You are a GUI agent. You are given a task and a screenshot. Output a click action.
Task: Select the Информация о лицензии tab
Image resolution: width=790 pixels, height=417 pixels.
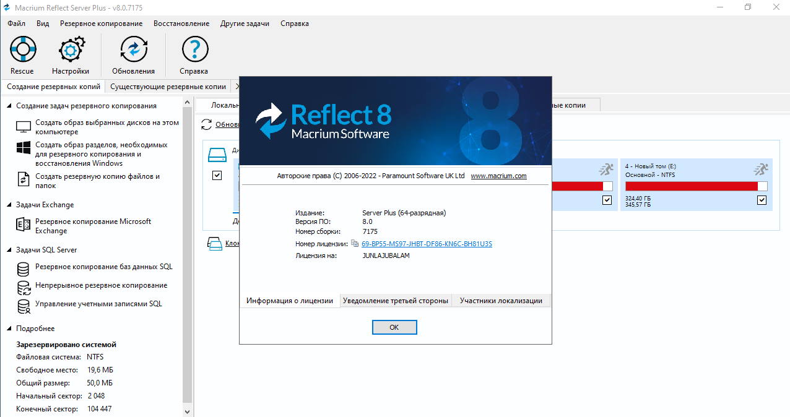click(290, 301)
